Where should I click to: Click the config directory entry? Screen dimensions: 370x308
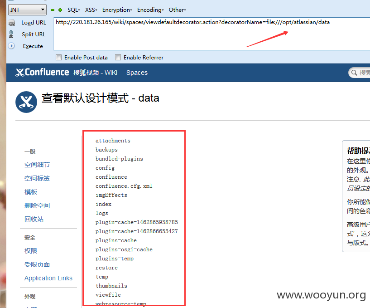tap(105, 168)
